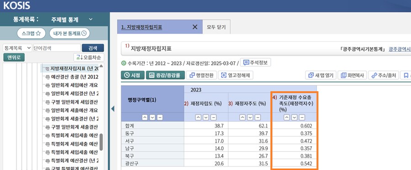Sort 재정자립도 column descending arrow

(206, 118)
